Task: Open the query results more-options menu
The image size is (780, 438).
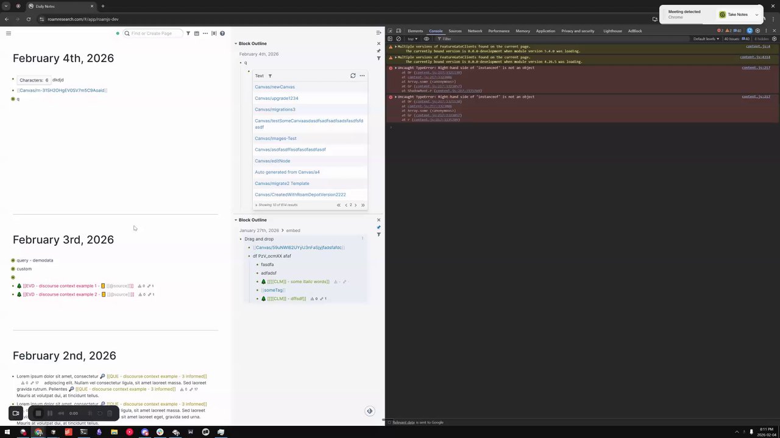Action: coord(362,76)
